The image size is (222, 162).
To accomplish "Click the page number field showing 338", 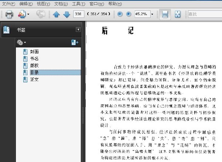I will point(79,14).
